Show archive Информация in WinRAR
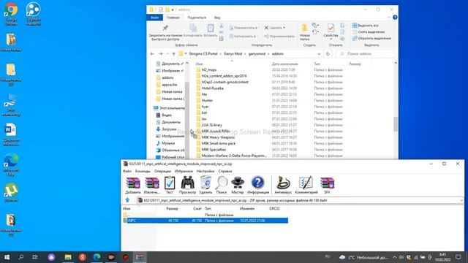Image resolution: width=468 pixels, height=263 pixels. [x=258, y=185]
